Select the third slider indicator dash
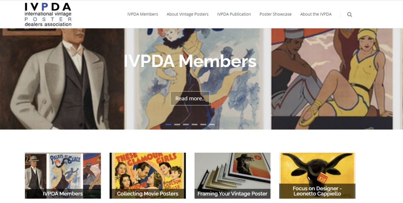 [186, 124]
